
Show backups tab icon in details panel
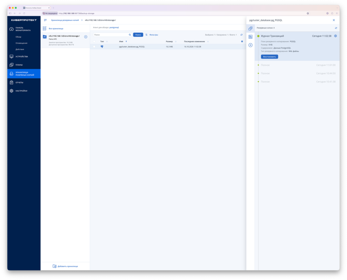[250, 28]
